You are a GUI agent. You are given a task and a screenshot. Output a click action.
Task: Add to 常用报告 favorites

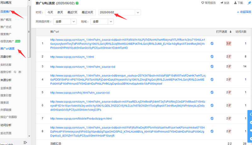209,3
